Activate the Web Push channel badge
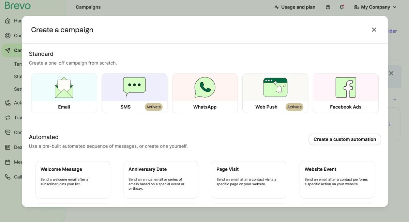This screenshot has height=222, width=409. [294, 107]
